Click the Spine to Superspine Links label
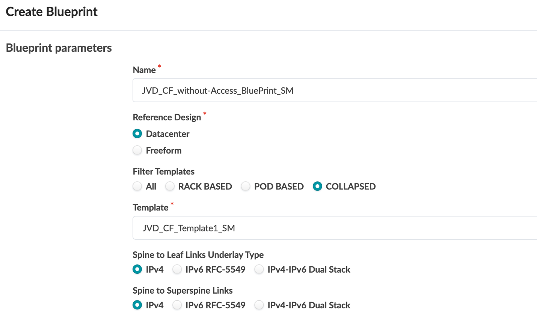Viewport: 537px width, 324px height. pos(183,290)
